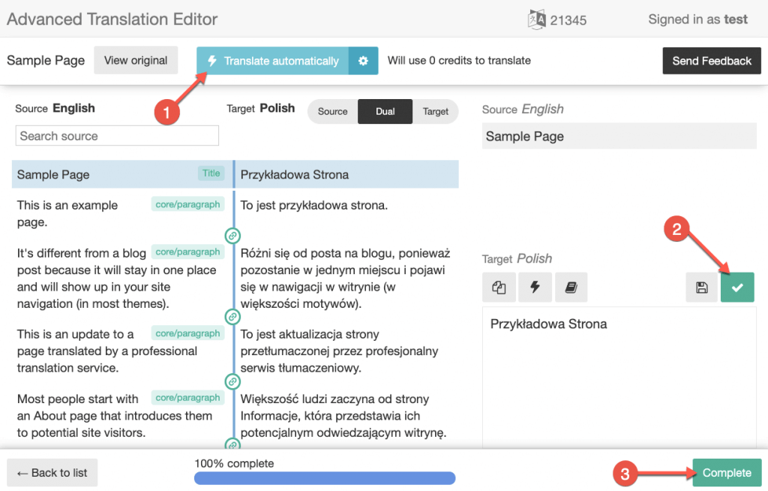Copy source text into the target field
Screen dimensions: 768x491
[x=499, y=287]
